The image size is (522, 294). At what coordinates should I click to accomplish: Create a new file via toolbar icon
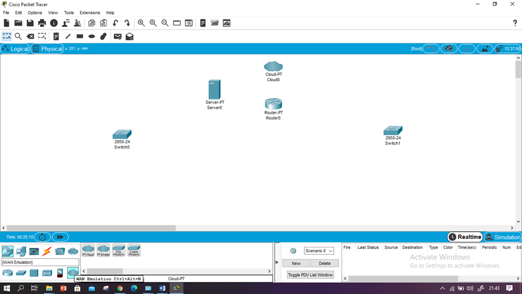(6, 23)
